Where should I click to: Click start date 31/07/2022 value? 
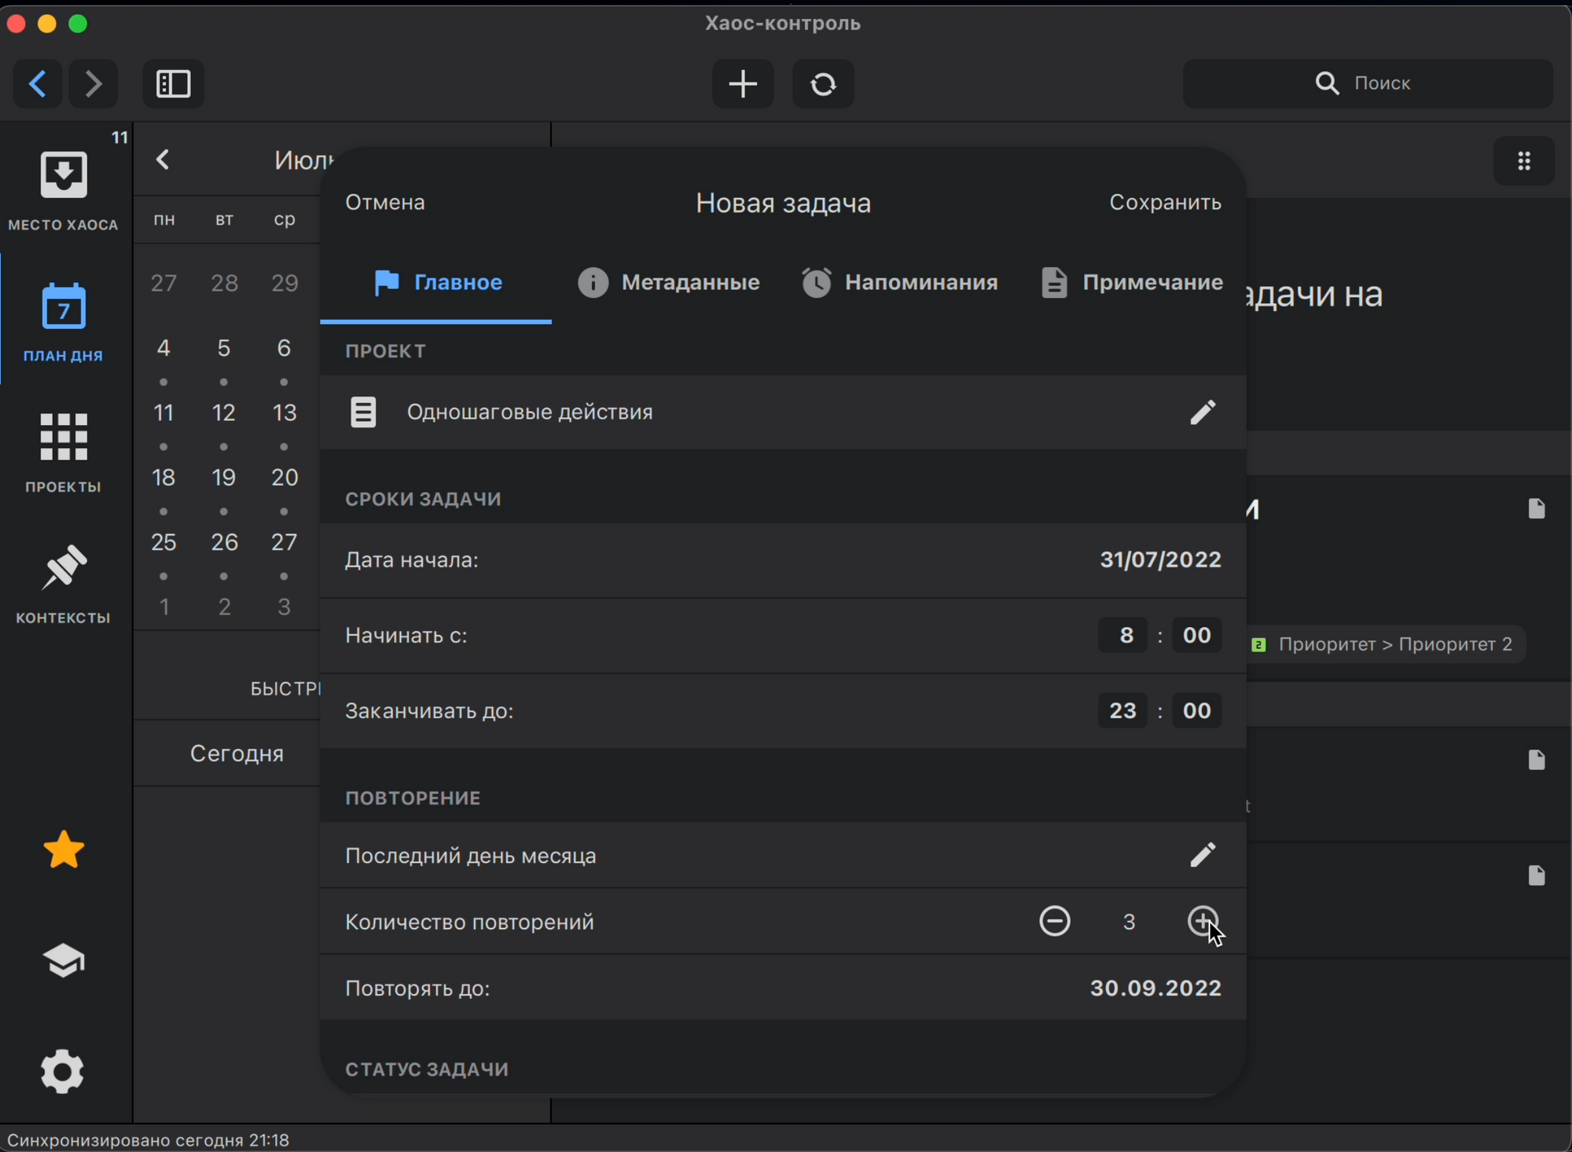1160,559
